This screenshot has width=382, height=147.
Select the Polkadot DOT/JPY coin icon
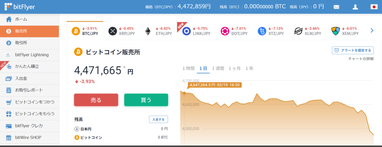pyautogui.click(x=225, y=31)
